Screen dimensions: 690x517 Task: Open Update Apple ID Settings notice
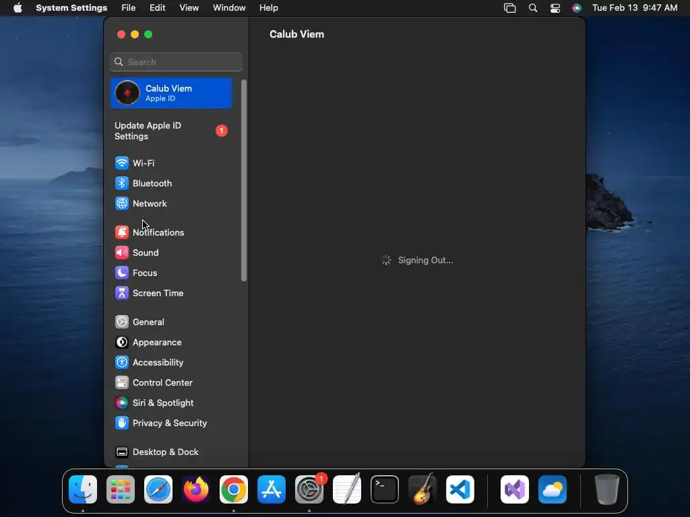pos(172,131)
